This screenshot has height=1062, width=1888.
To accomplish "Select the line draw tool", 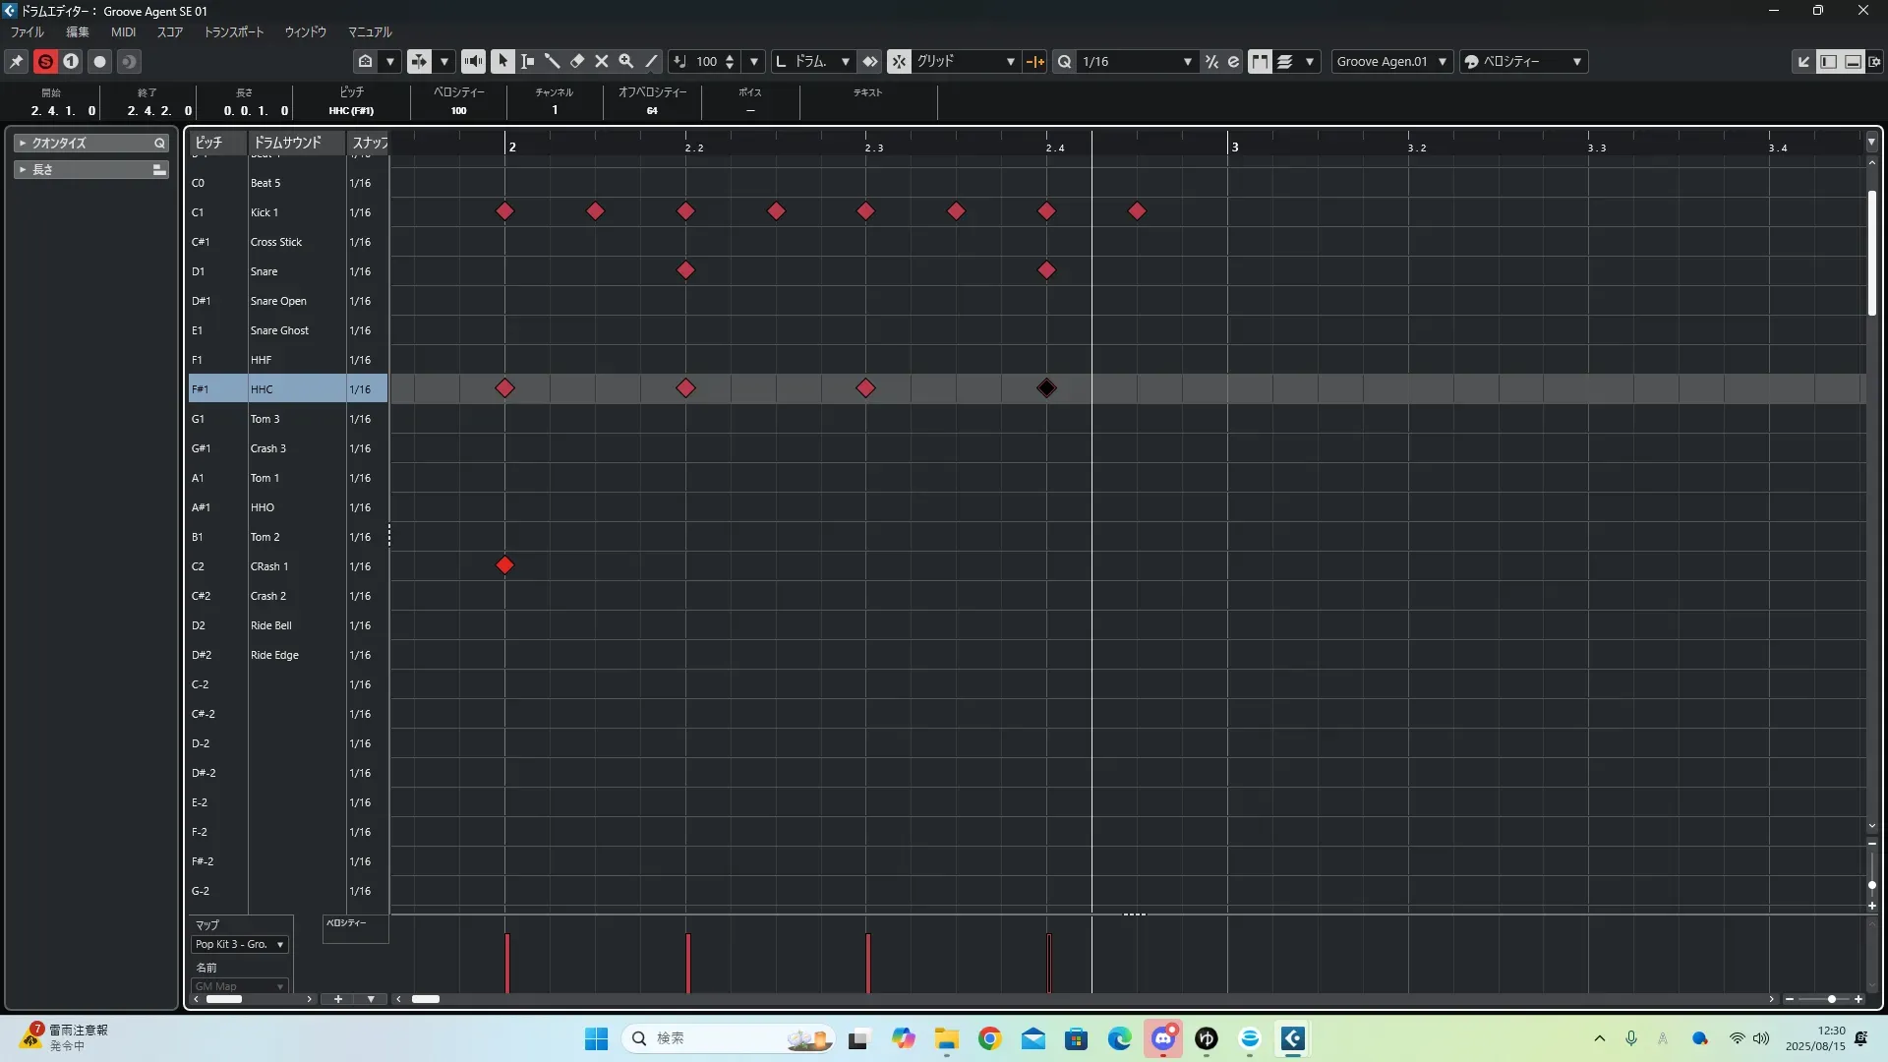I will [651, 61].
